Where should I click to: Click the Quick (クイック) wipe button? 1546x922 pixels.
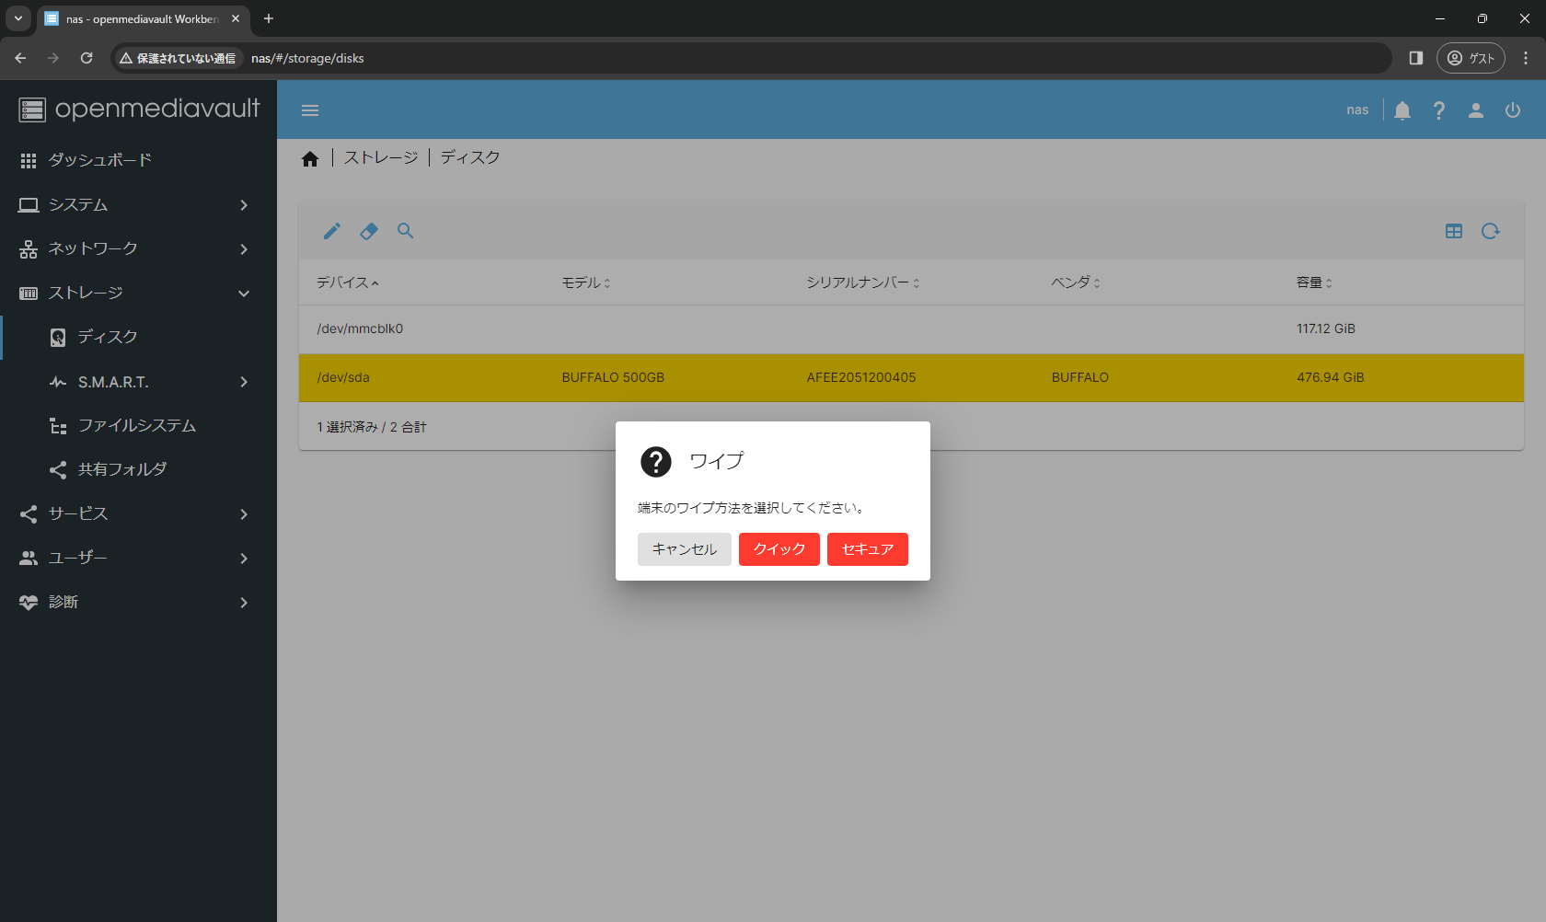[x=779, y=549]
